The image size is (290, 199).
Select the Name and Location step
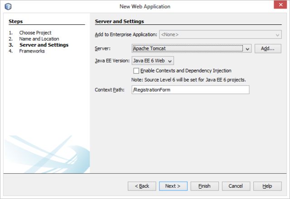pyautogui.click(x=39, y=39)
